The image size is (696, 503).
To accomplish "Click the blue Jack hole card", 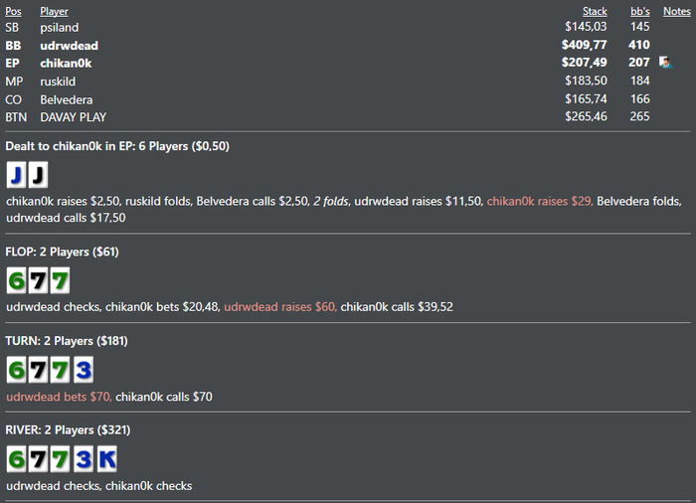I will point(15,176).
